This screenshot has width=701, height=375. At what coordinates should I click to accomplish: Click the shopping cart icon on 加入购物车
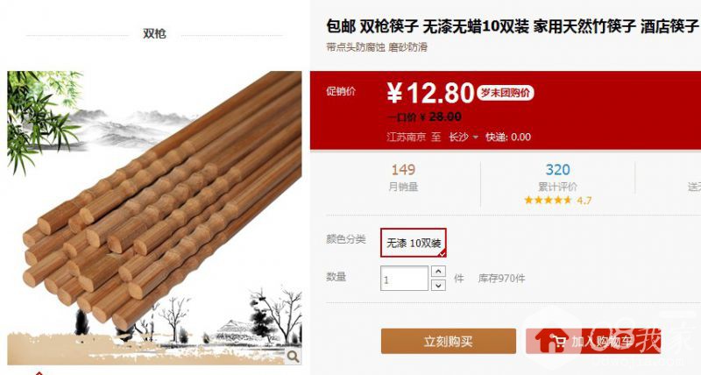[557, 342]
